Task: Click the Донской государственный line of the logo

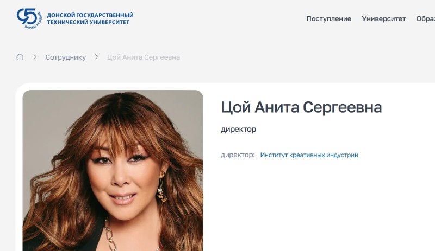Action: tap(90, 15)
